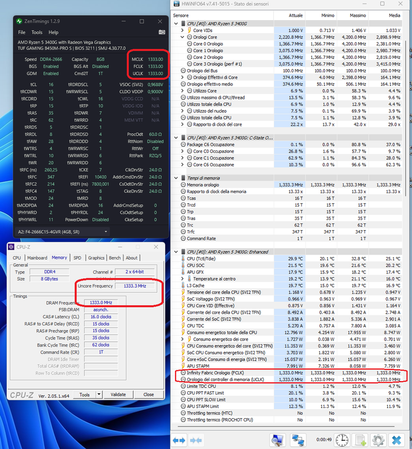Click the icon beside Package C6 Occupazione

coord(183,145)
